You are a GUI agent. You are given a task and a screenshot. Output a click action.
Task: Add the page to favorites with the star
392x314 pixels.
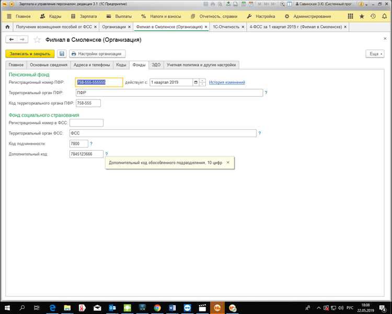[x=37, y=40]
